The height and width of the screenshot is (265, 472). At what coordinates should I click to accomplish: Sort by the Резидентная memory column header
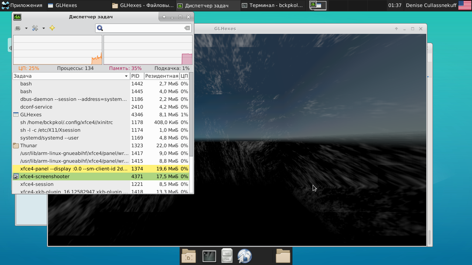point(162,76)
